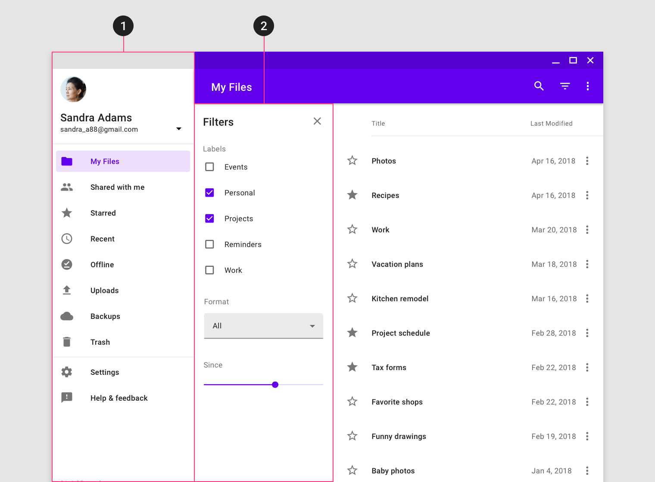Click the Shared with me people icon

tap(67, 187)
